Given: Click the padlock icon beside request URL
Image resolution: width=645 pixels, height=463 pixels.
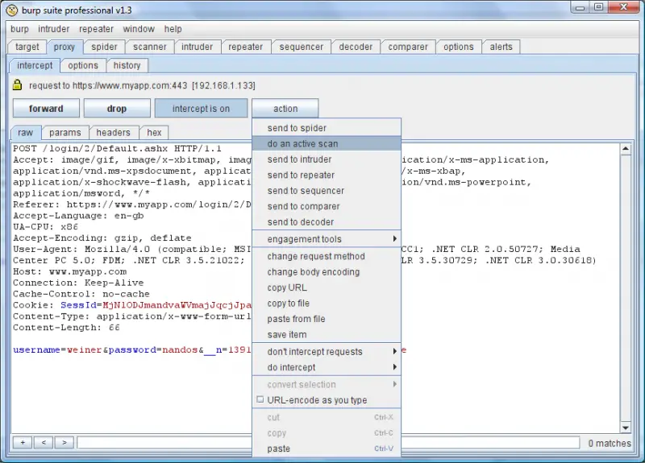Looking at the screenshot, I should [17, 85].
